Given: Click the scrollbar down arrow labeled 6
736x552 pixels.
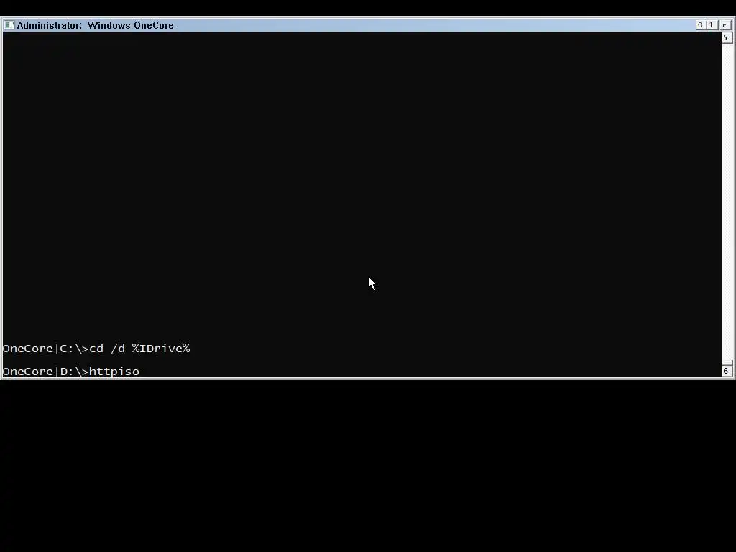Looking at the screenshot, I should click(x=726, y=371).
